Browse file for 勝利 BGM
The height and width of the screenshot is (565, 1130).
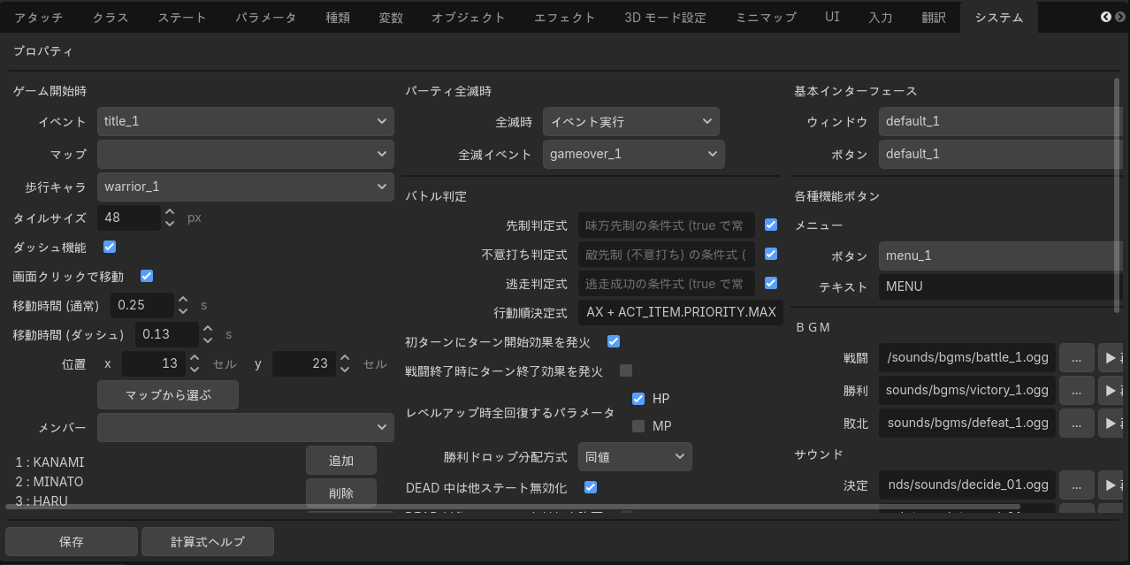(1076, 390)
